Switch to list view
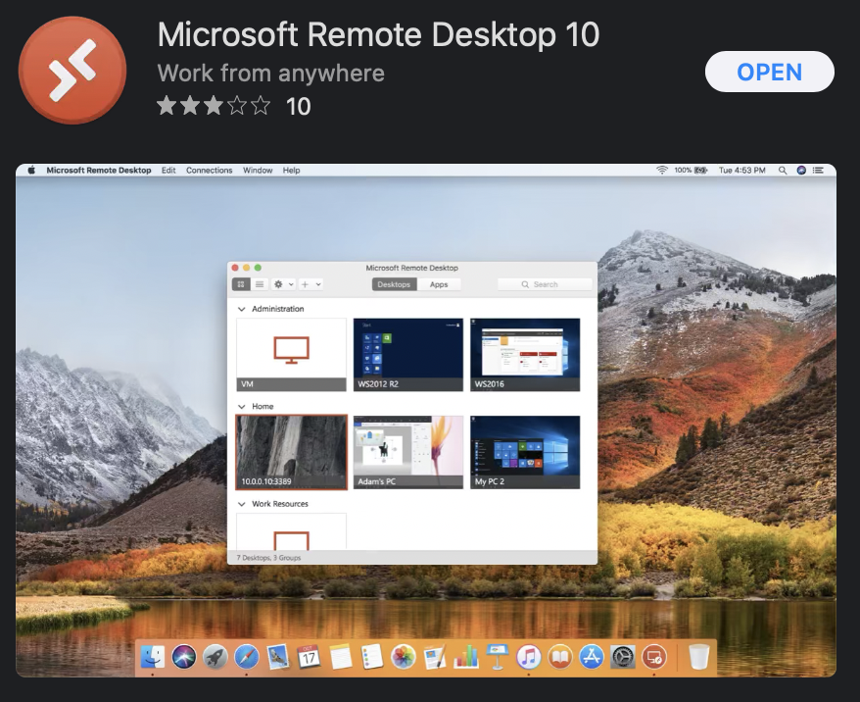 (260, 284)
